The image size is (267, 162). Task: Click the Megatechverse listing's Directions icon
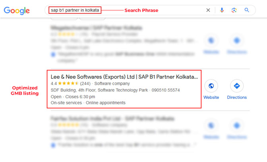237,40
